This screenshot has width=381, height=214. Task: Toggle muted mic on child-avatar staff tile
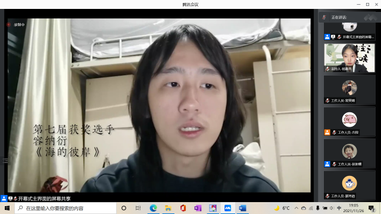[x=335, y=164]
